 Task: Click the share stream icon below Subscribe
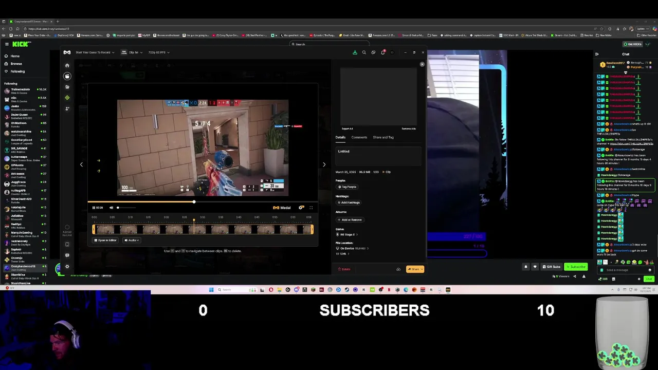point(575,276)
